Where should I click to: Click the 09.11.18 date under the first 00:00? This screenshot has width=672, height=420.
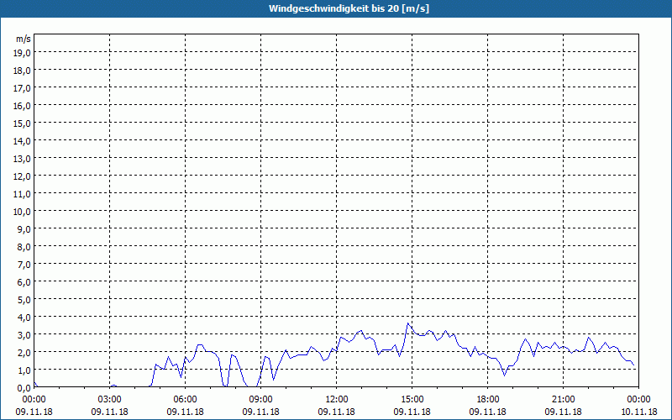tap(34, 412)
